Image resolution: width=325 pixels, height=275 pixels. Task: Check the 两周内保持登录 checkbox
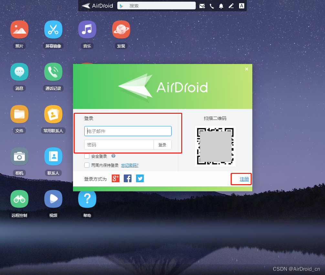(87, 165)
